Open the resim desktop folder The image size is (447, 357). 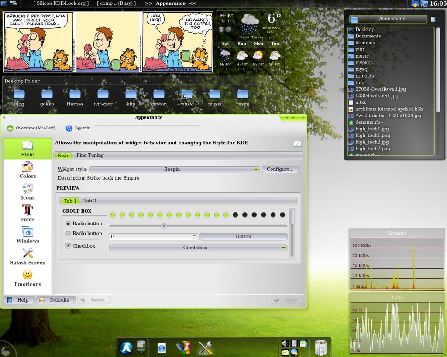[243, 98]
